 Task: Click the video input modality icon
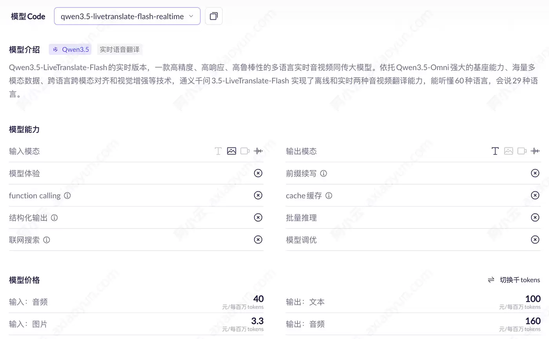tap(245, 151)
